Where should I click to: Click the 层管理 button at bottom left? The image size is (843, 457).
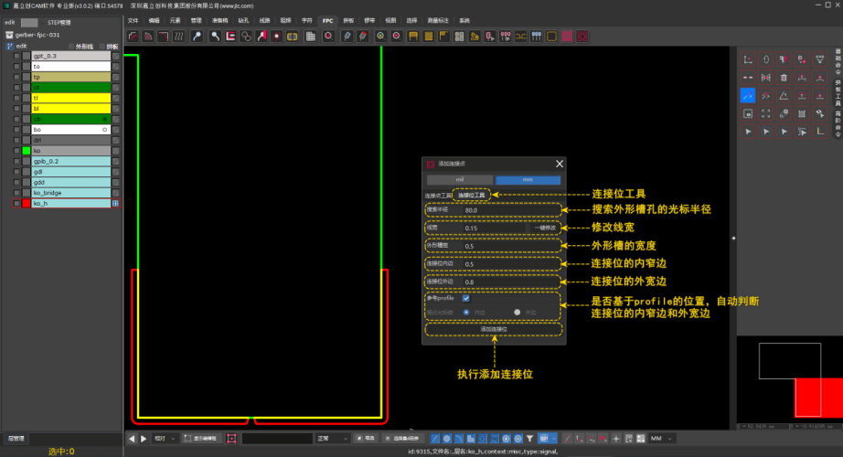coord(16,439)
